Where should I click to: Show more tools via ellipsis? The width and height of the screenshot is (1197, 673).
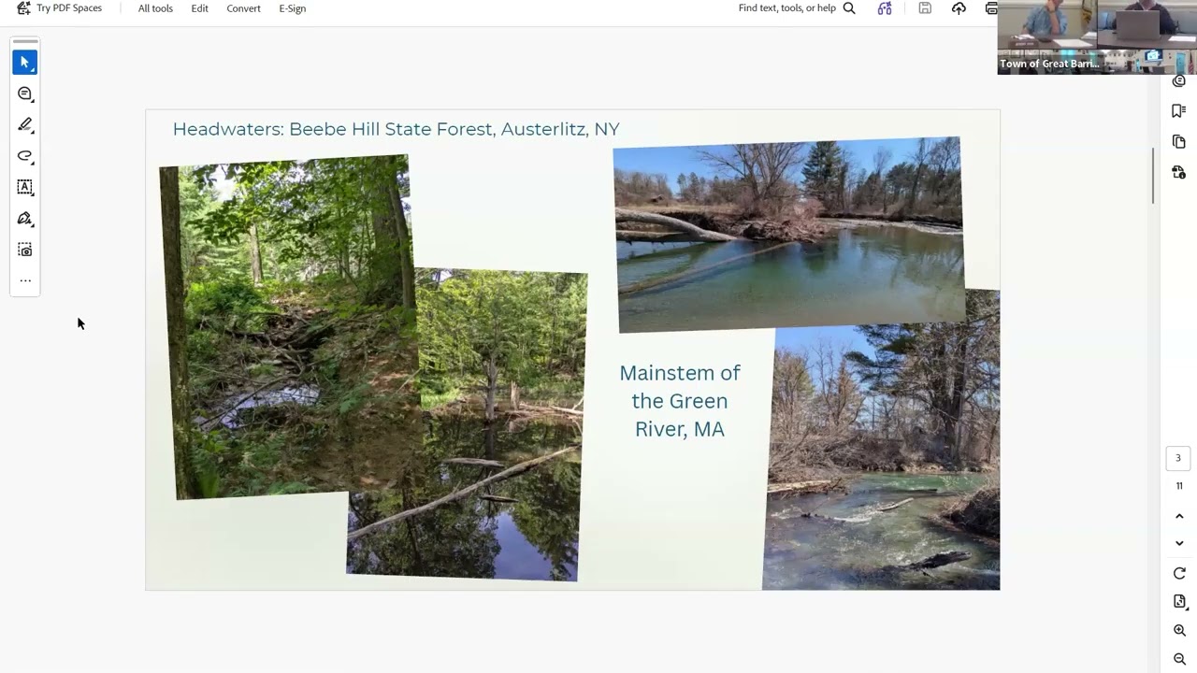25,280
